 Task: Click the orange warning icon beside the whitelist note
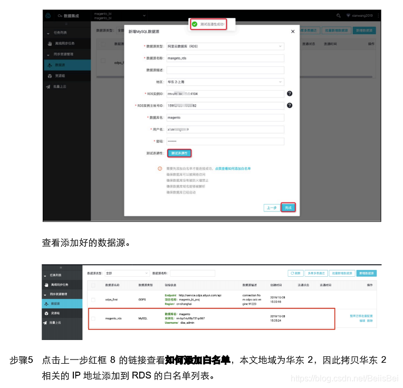(160, 169)
